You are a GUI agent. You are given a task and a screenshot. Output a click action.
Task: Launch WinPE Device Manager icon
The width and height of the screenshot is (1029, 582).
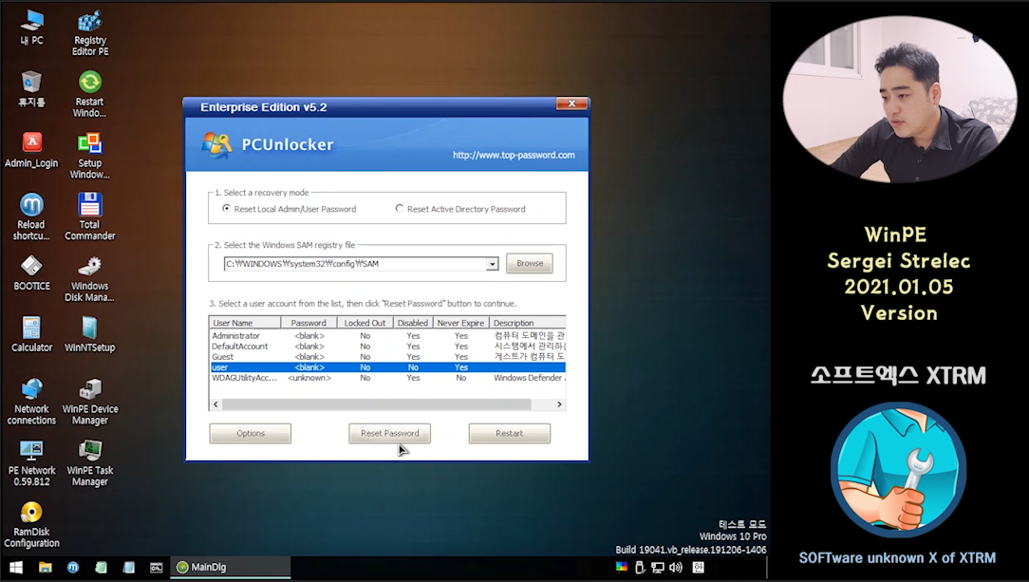[x=90, y=402]
